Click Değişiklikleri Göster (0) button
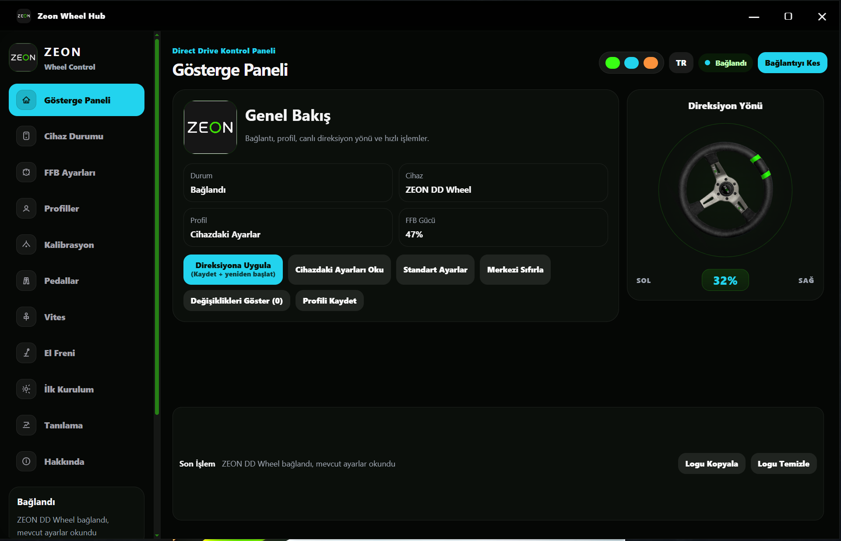The image size is (841, 541). coord(236,301)
